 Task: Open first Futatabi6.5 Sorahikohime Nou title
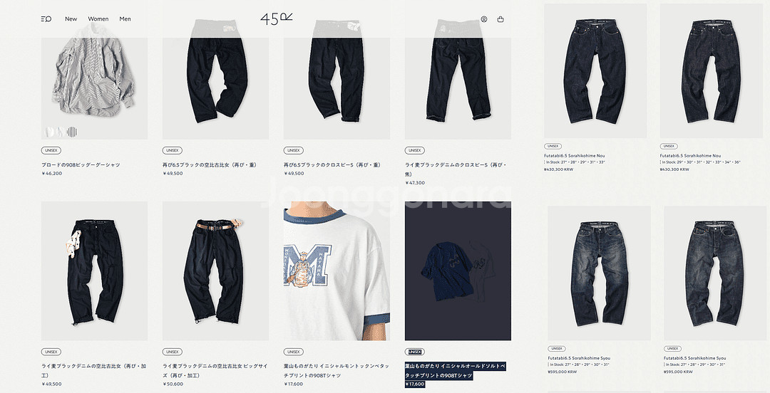coord(575,155)
